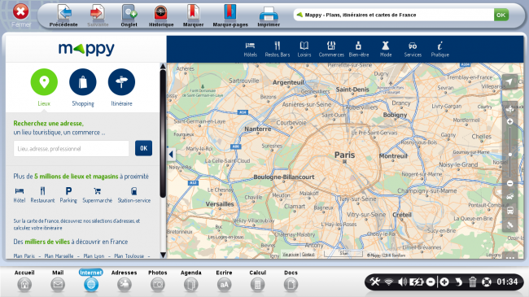Open the Marque-pages bookmarks list

tap(230, 15)
